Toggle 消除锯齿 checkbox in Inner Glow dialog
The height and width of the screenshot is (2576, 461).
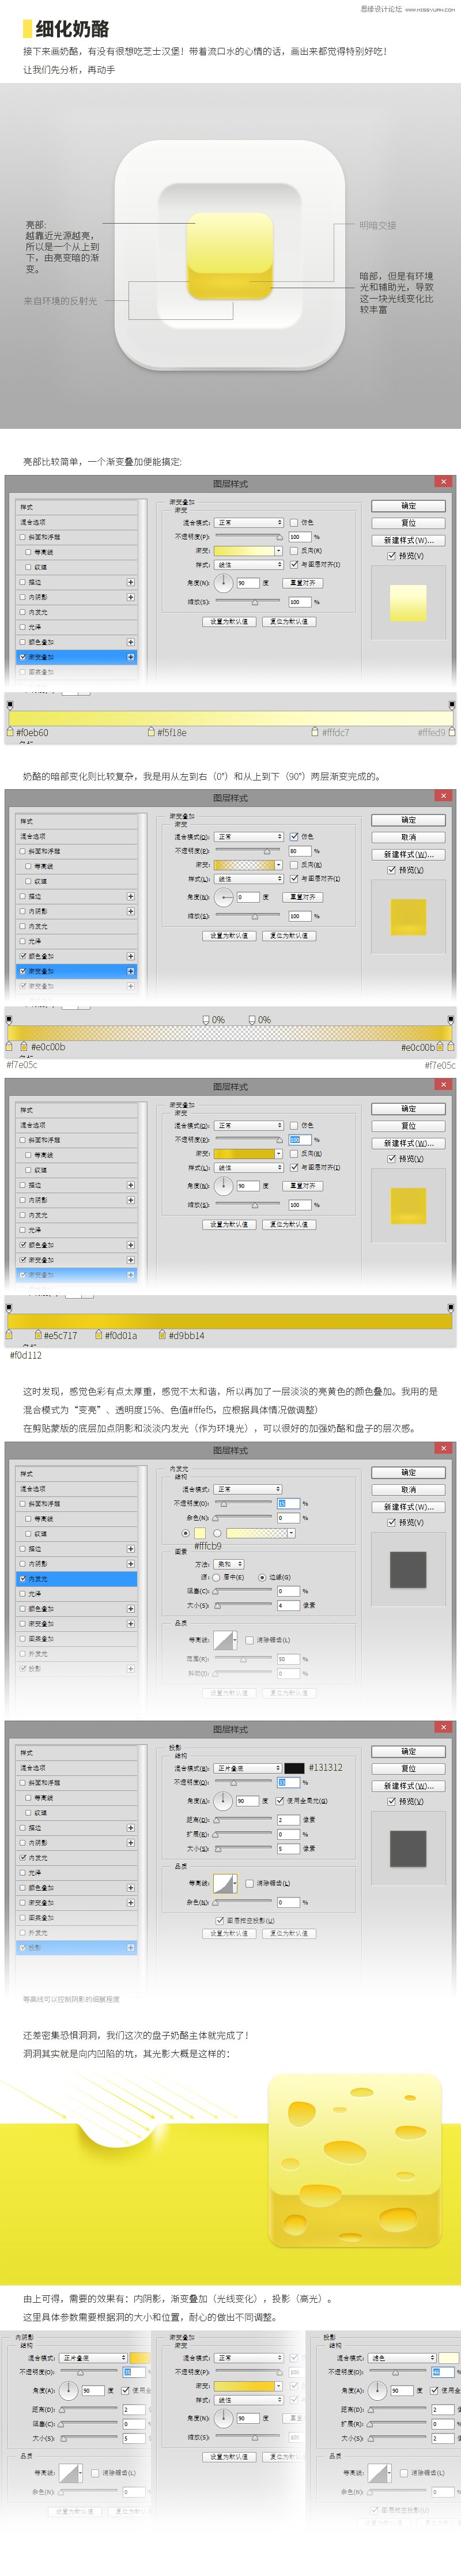pyautogui.click(x=249, y=1640)
